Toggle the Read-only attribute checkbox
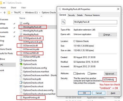Image resolution: width=123 pixels, height=101 pixels. tap(75, 73)
